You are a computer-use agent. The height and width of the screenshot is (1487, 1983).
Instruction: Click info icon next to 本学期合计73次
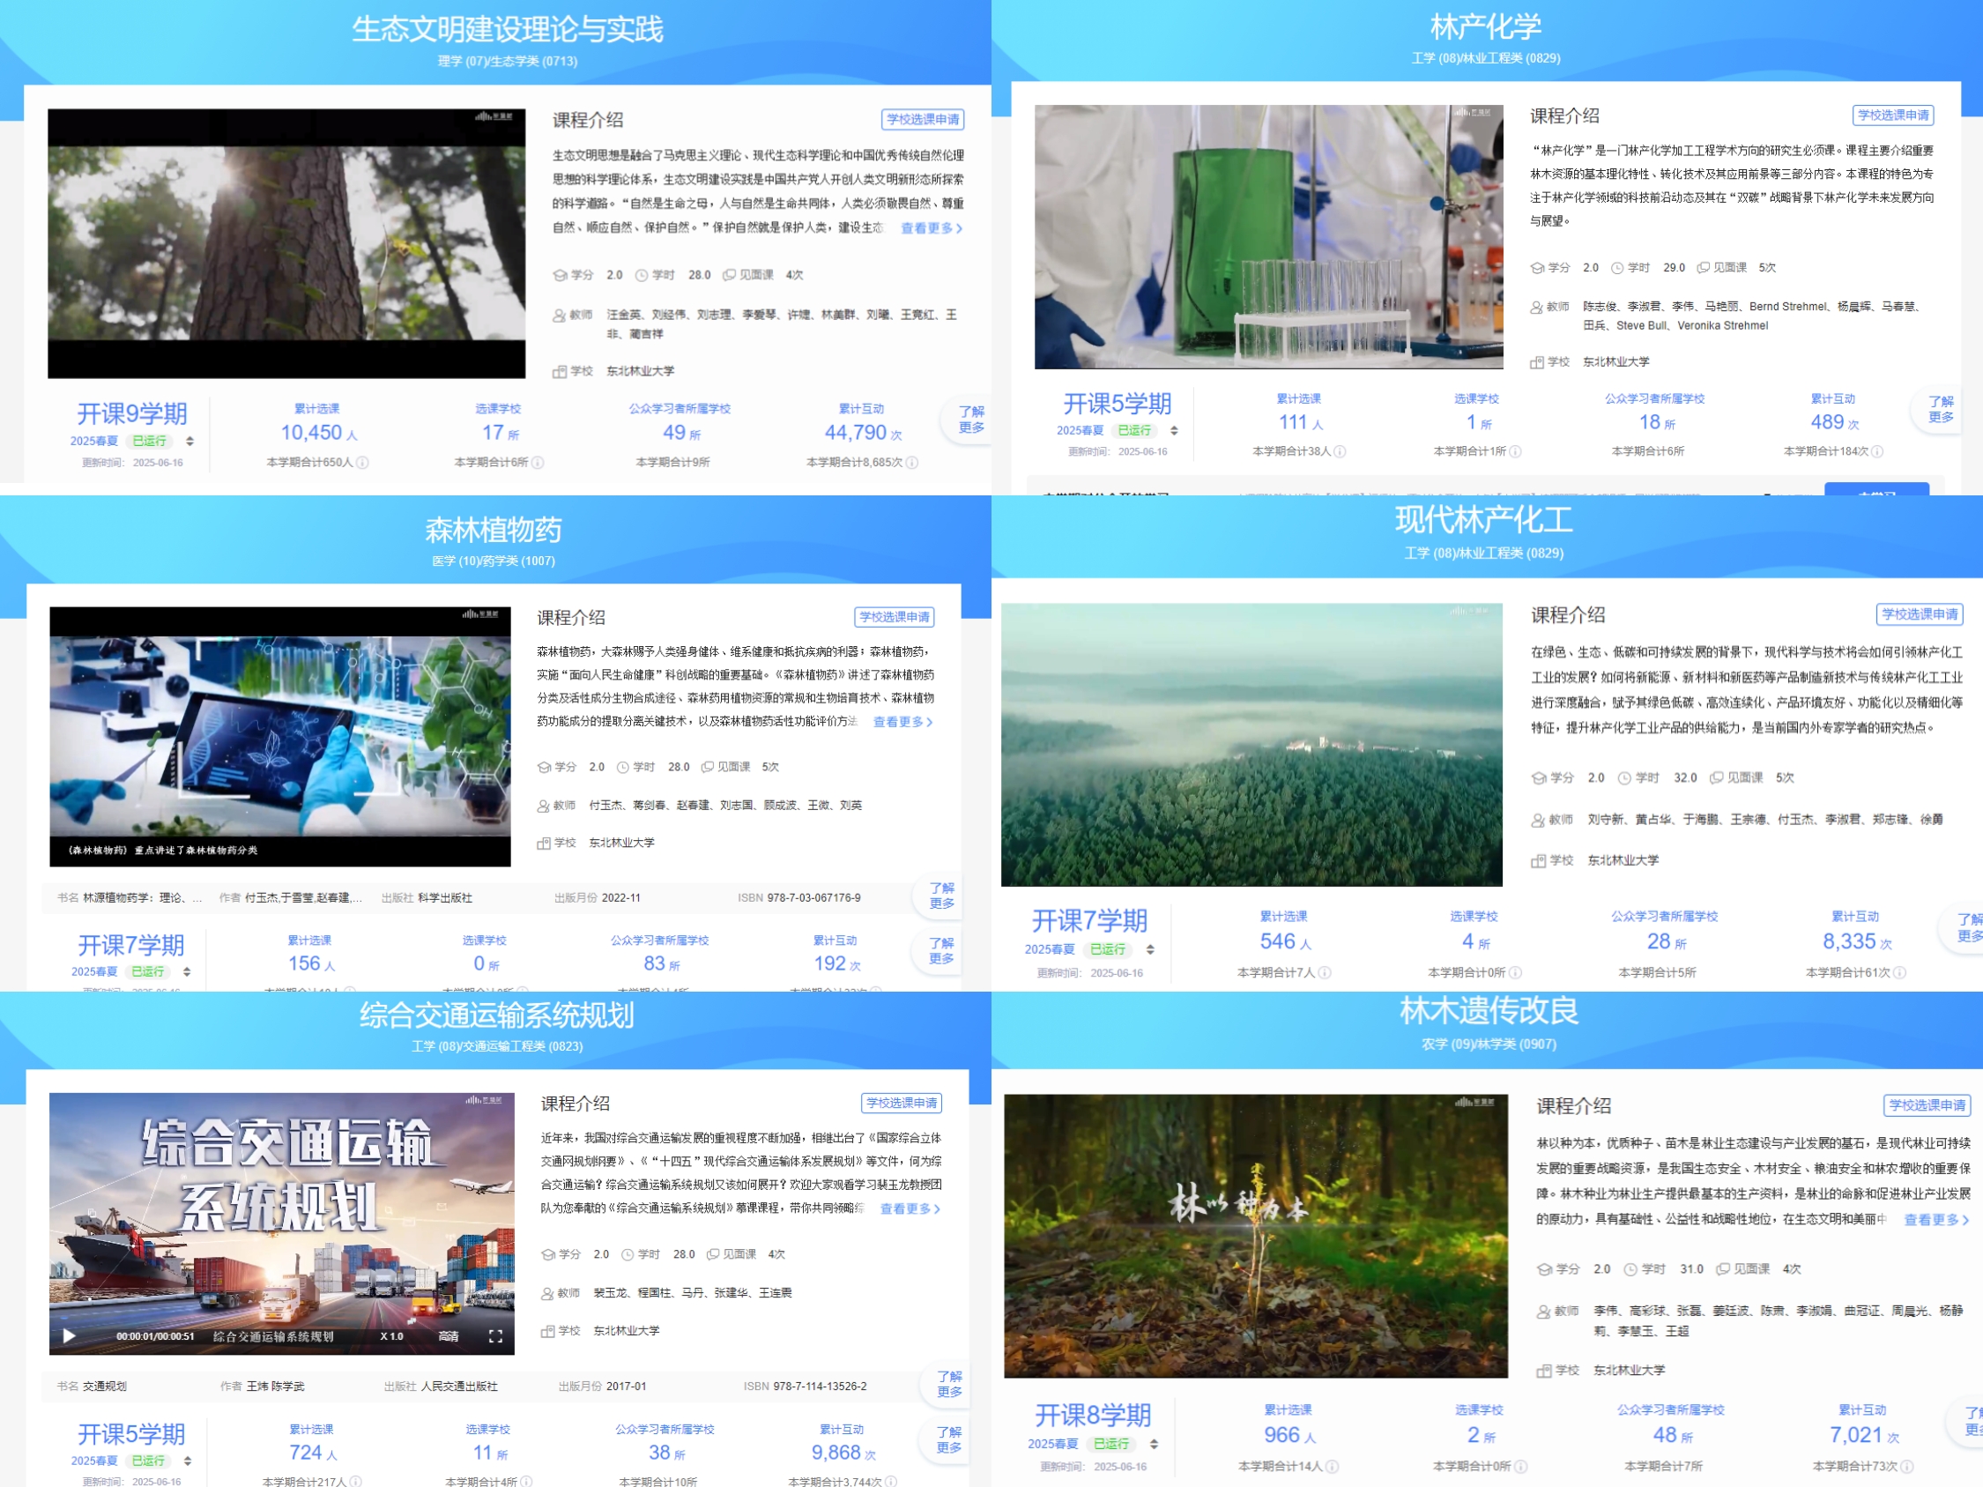coord(1907,1467)
